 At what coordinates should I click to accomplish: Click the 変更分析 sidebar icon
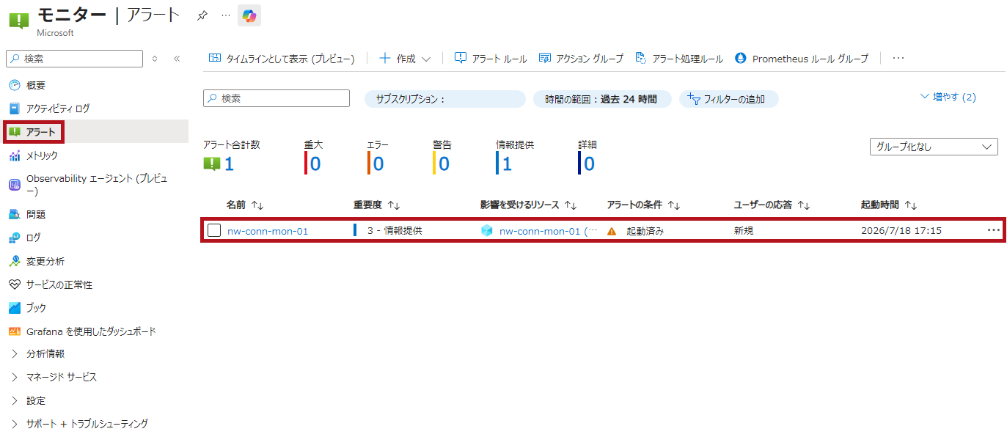pyautogui.click(x=15, y=261)
